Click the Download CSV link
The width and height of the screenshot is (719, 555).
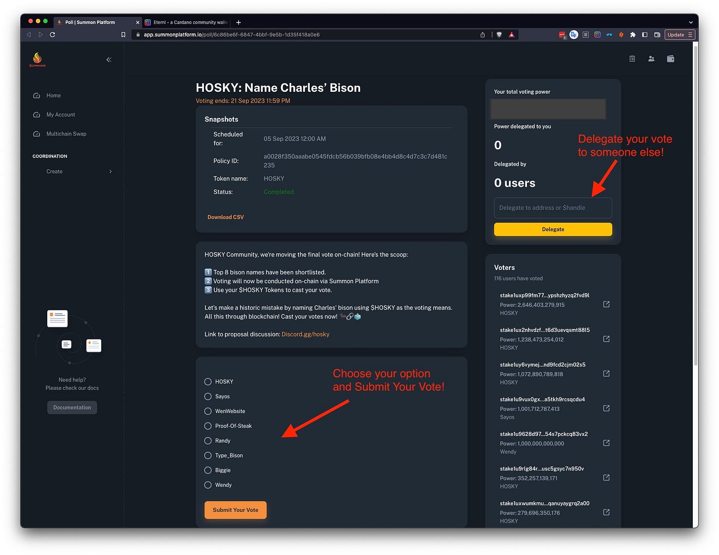tap(225, 217)
